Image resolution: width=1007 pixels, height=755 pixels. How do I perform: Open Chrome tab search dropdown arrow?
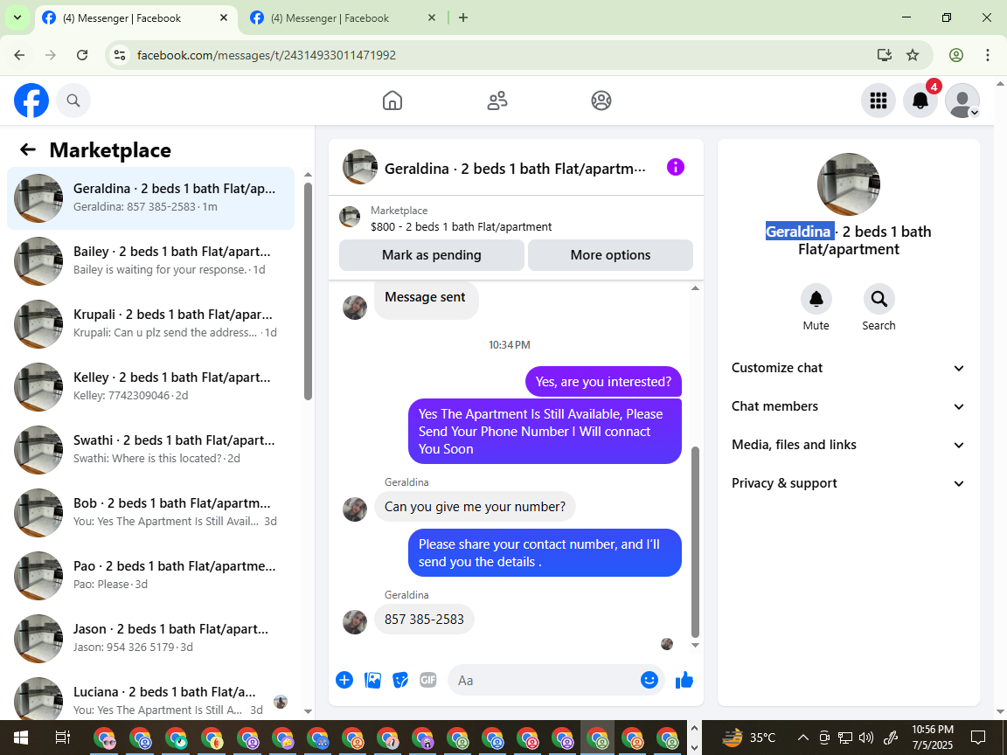(x=17, y=18)
